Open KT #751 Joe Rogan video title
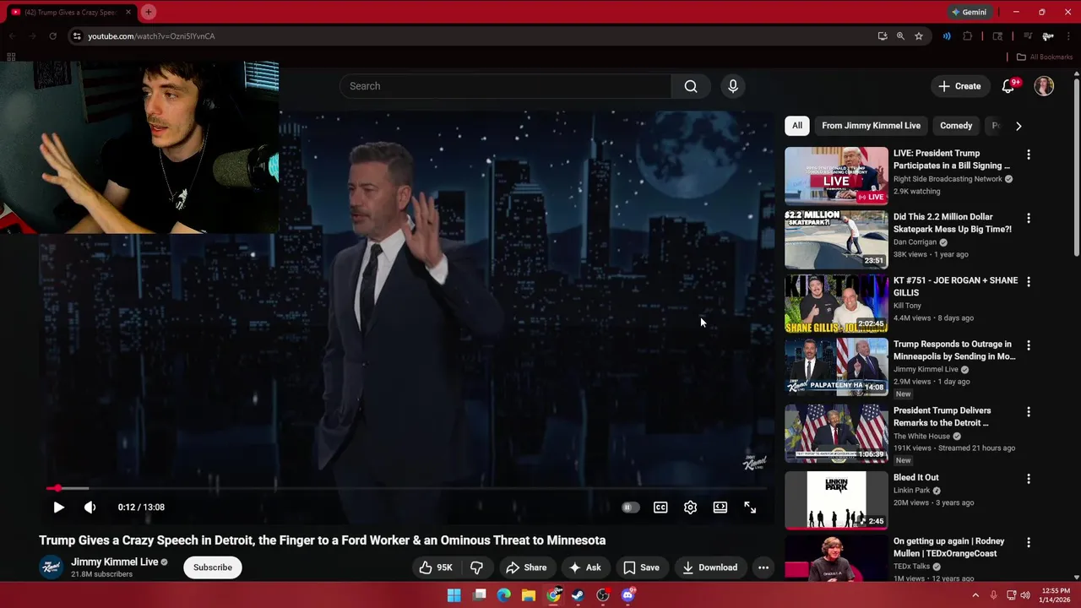This screenshot has width=1081, height=608. pos(955,286)
